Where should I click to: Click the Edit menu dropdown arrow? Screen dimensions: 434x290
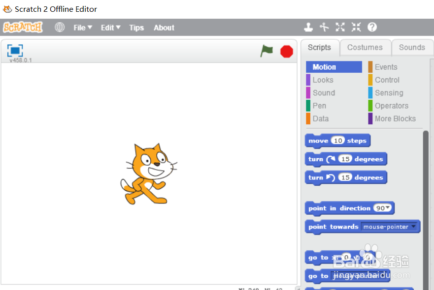[118, 28]
